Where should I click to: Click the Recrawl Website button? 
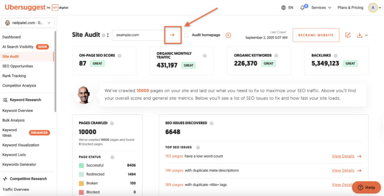[x=316, y=35]
